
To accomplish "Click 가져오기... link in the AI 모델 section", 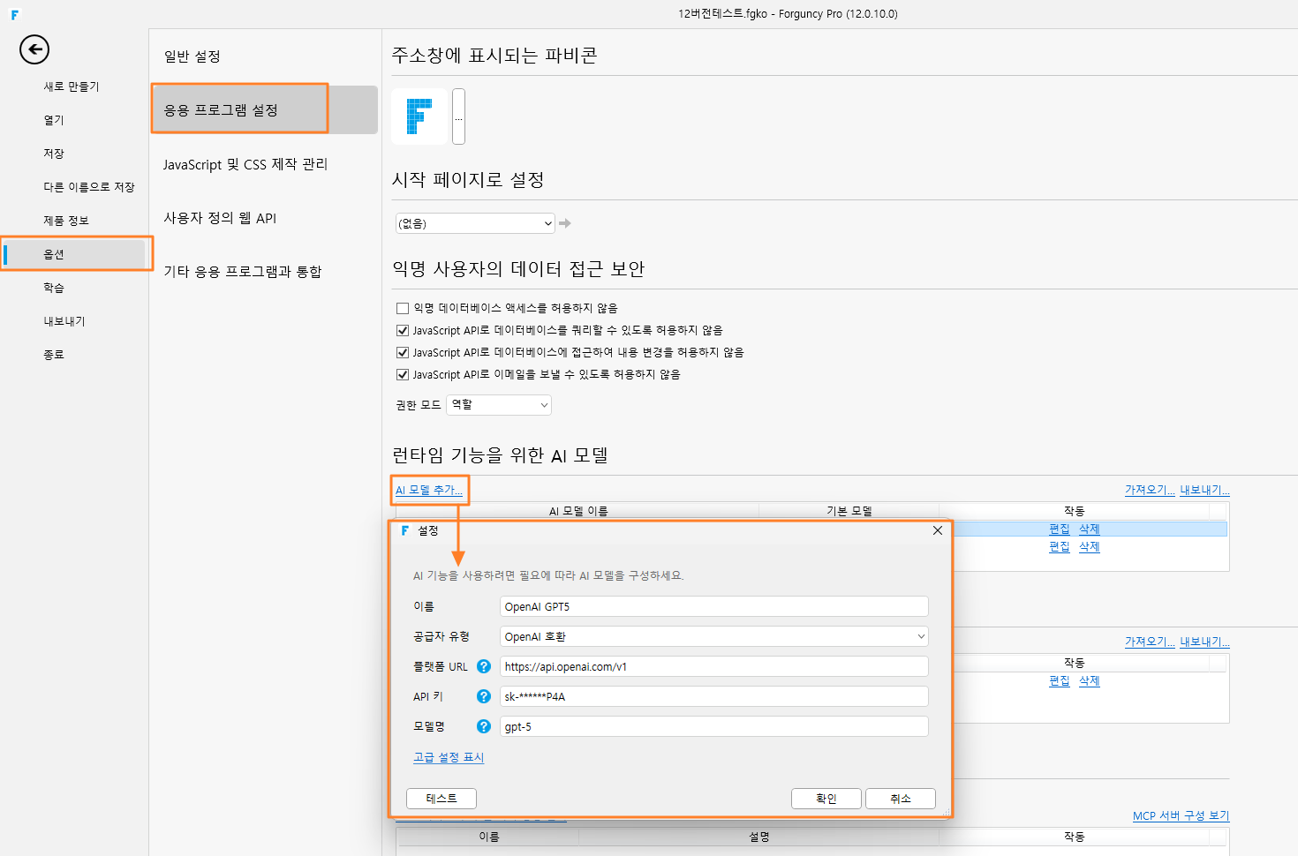I will (1150, 491).
